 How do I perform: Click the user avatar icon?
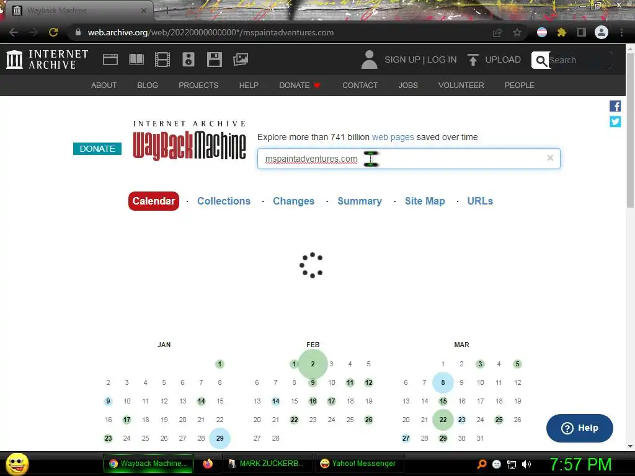point(369,59)
